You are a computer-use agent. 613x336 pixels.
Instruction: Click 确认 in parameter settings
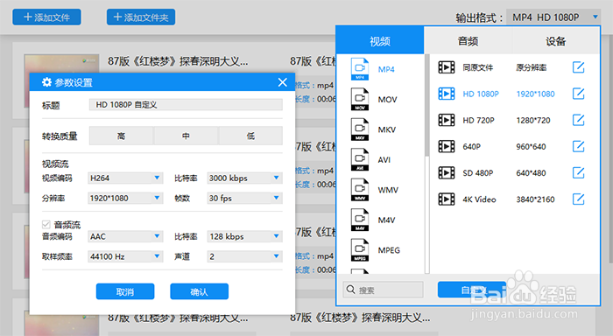pyautogui.click(x=199, y=291)
